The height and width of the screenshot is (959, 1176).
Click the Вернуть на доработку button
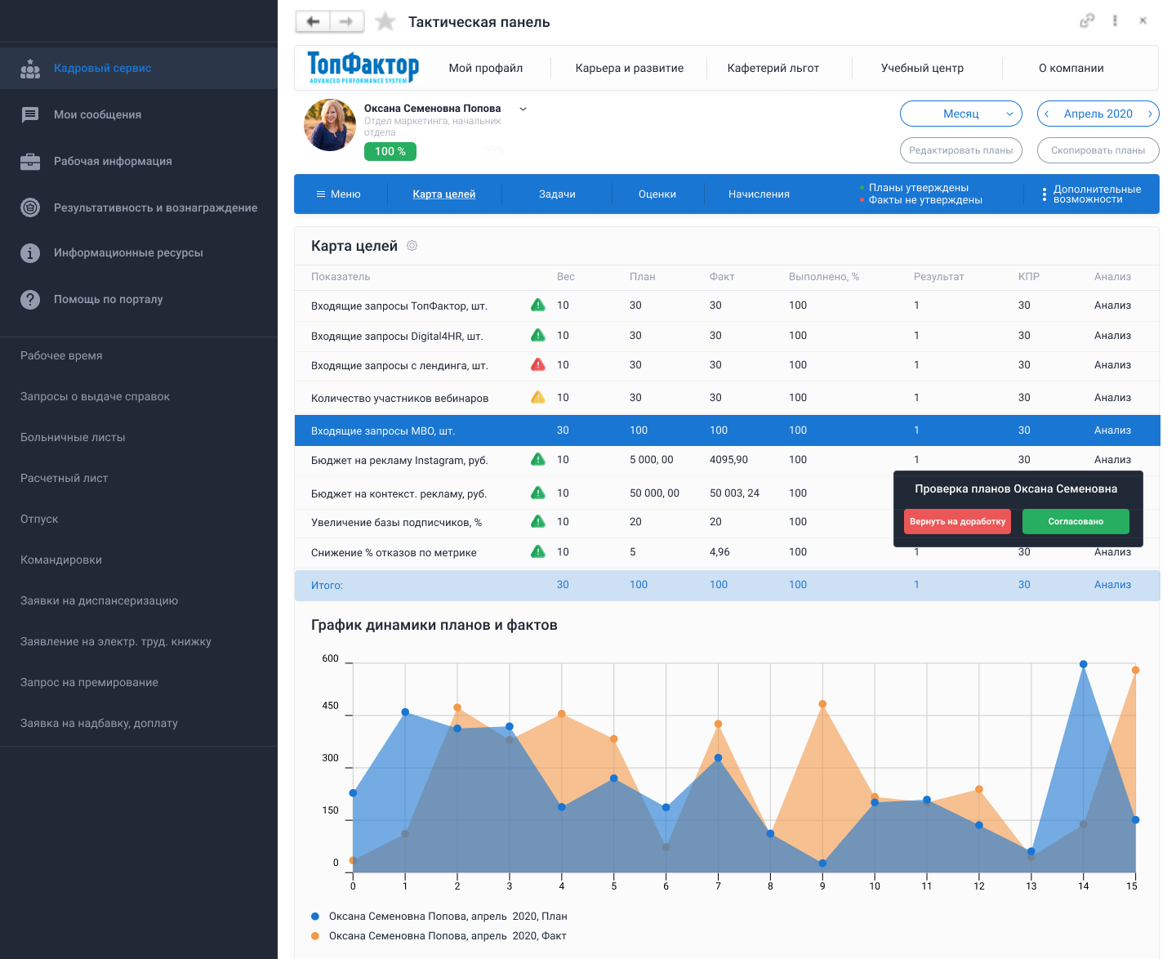(957, 522)
